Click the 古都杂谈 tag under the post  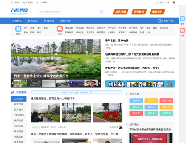click(x=35, y=127)
